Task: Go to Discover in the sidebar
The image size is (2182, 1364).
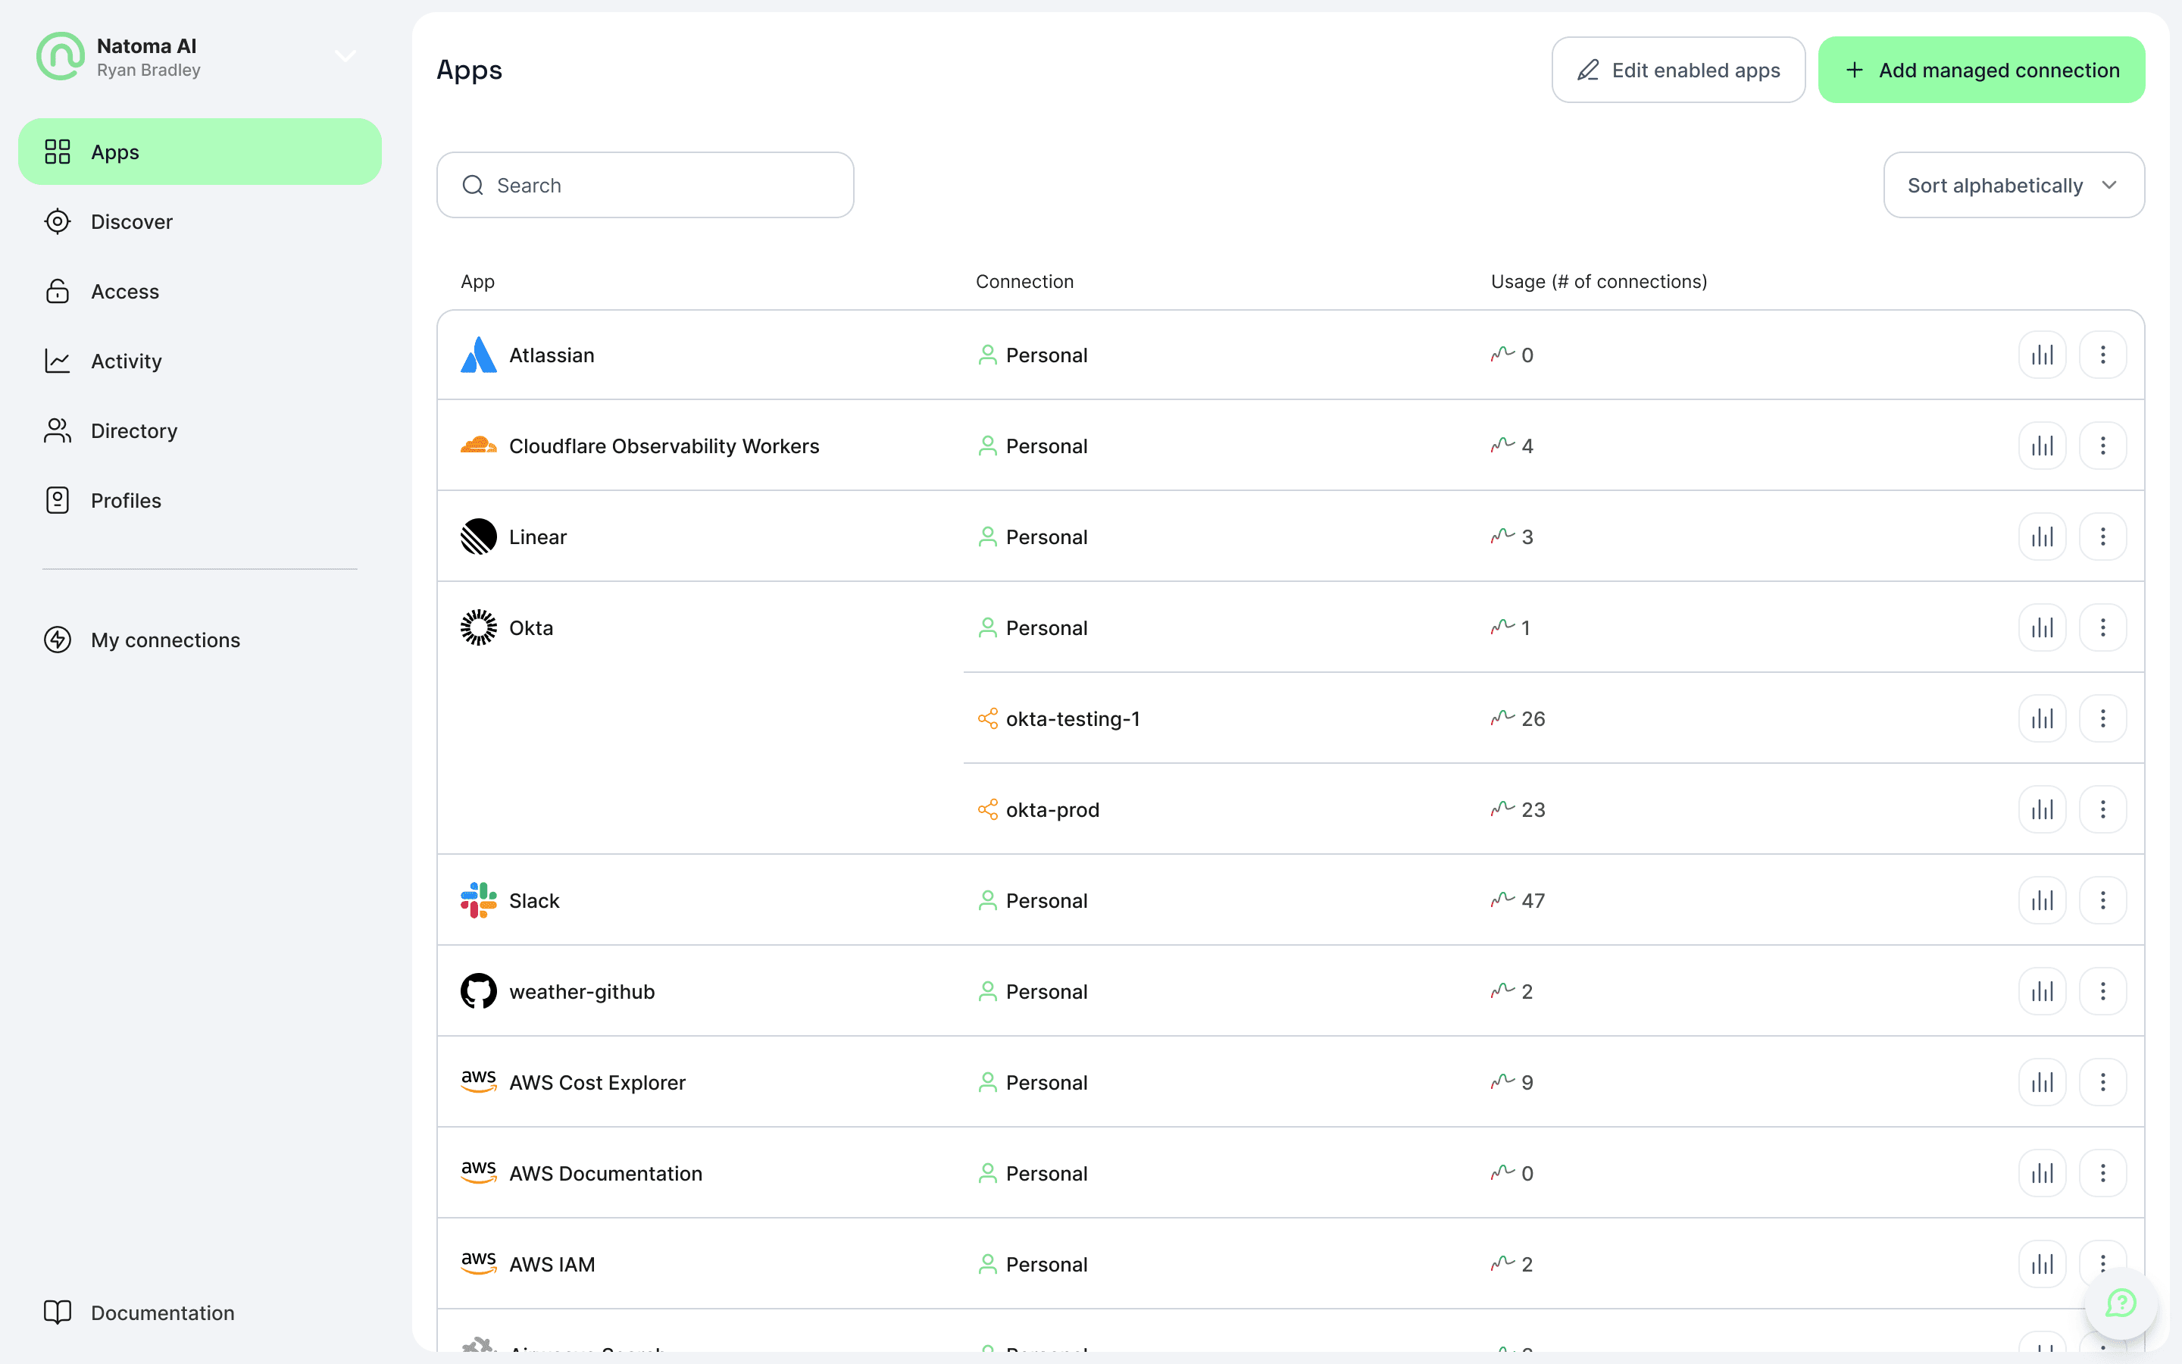Action: [132, 222]
